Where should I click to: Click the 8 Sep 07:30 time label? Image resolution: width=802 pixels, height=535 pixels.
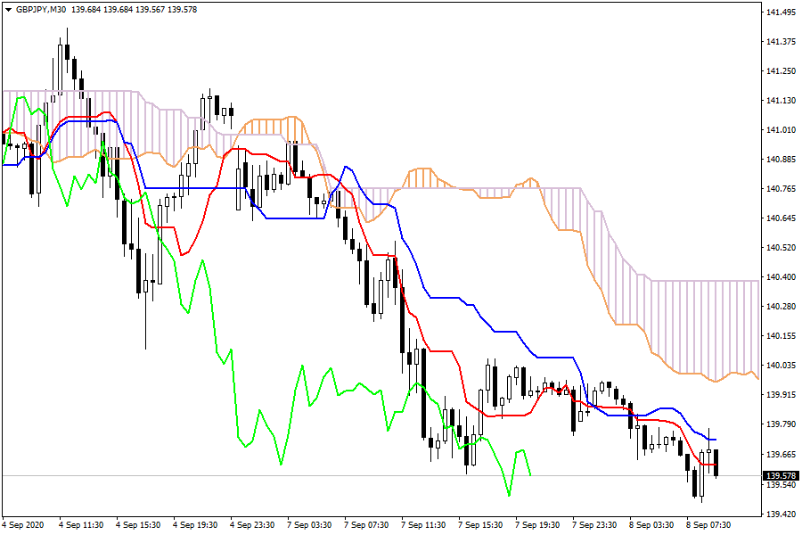[708, 526]
